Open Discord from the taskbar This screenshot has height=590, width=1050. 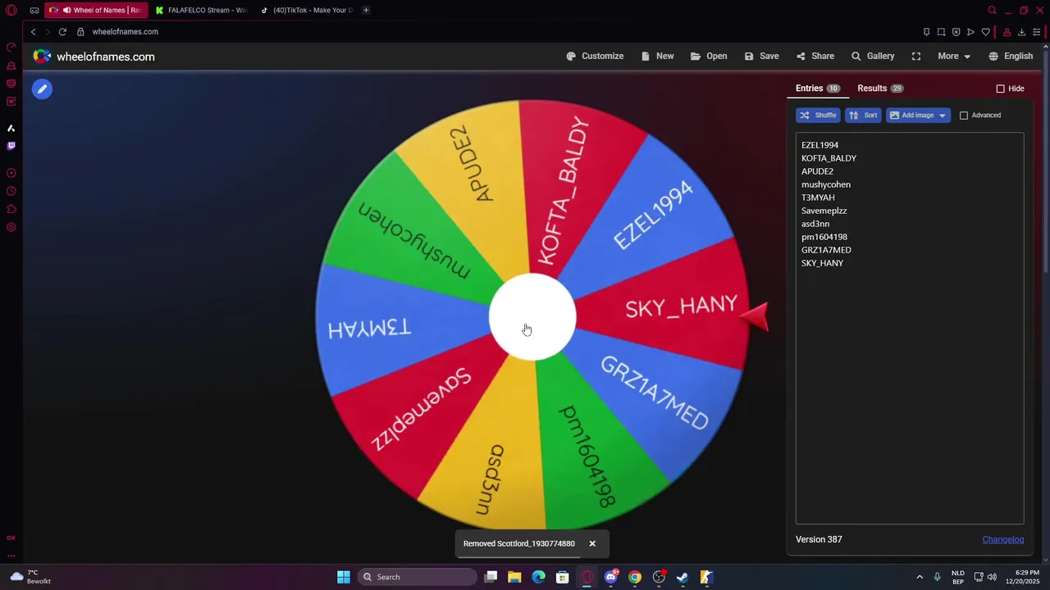coord(610,577)
